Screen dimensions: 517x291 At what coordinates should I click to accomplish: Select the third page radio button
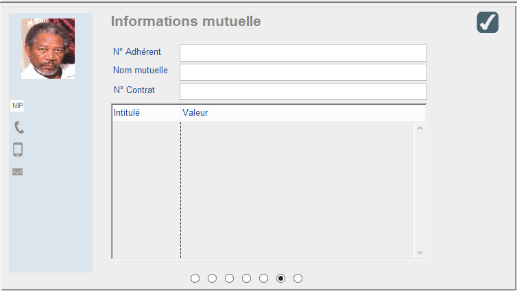[230, 278]
